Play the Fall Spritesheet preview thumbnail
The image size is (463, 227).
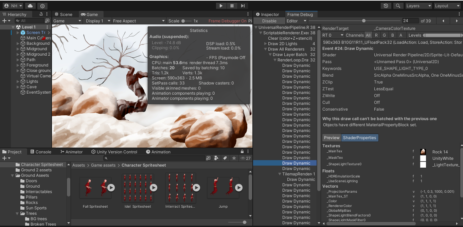click(111, 188)
